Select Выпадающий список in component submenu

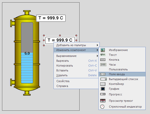pyautogui.click(x=122, y=79)
